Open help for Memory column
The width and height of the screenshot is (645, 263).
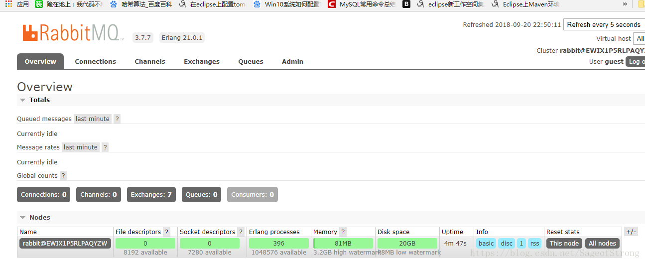tap(343, 232)
